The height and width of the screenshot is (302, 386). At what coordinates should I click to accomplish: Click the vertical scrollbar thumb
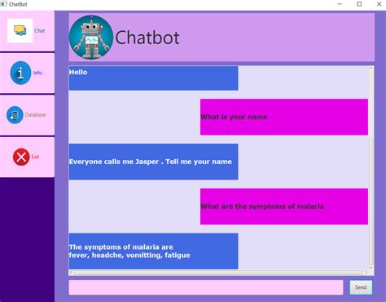click(x=371, y=202)
